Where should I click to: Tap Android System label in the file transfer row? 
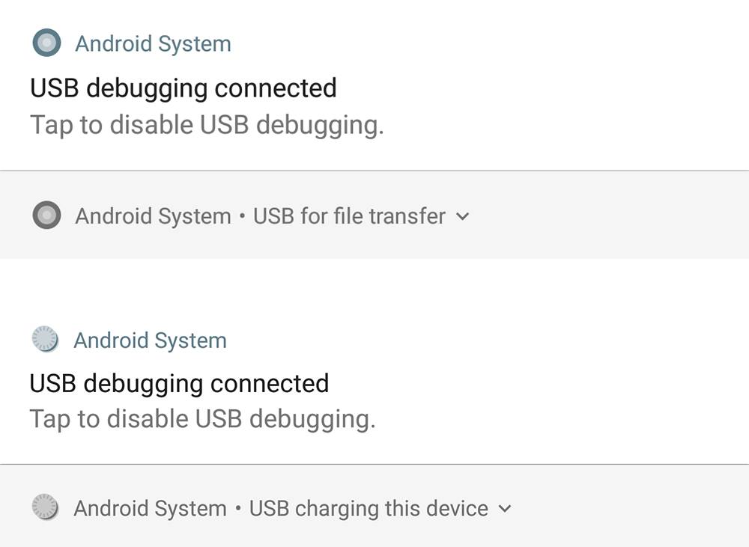153,216
